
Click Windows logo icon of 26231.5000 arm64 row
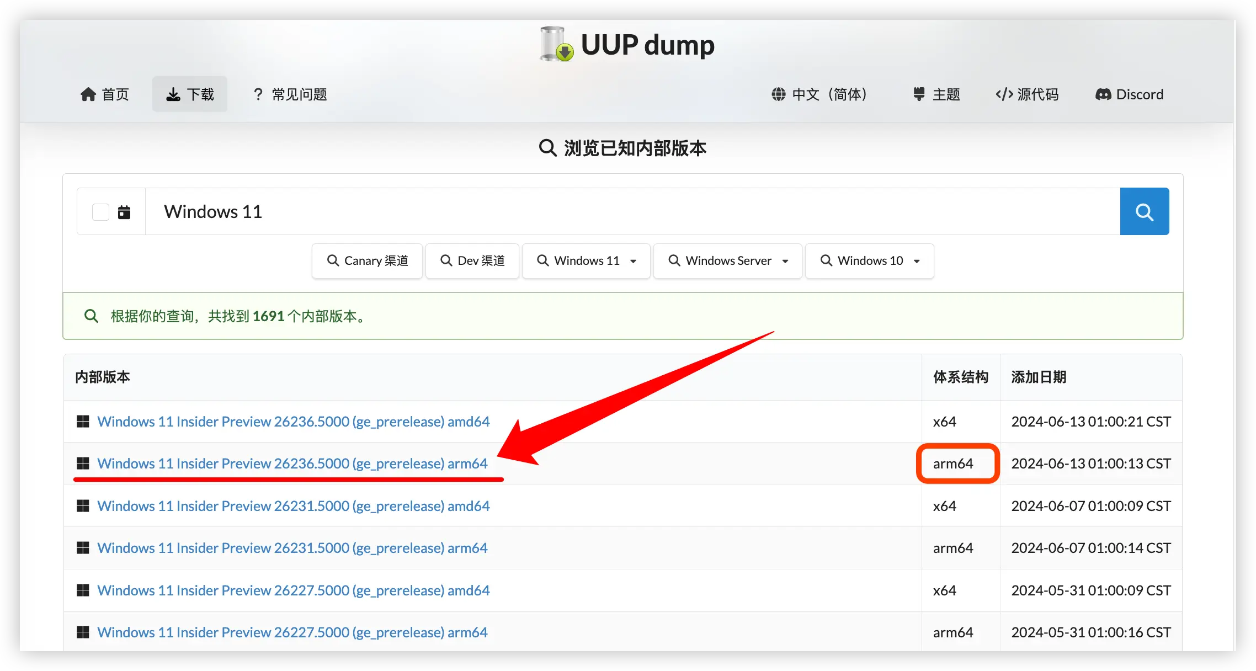coord(83,548)
